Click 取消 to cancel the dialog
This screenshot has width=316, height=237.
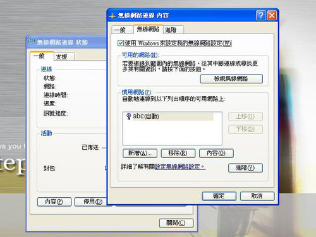(257, 196)
